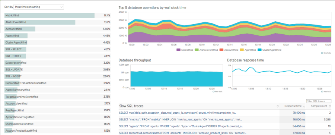Select the SQL - OTHER operation row

coord(57,56)
